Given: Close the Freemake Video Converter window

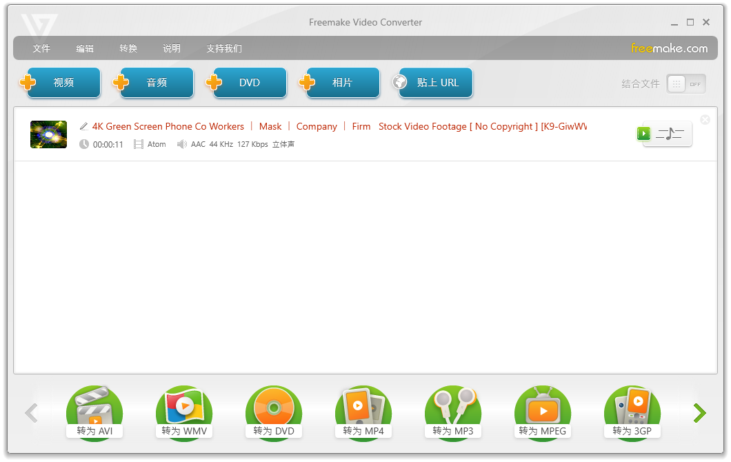Looking at the screenshot, I should (706, 22).
